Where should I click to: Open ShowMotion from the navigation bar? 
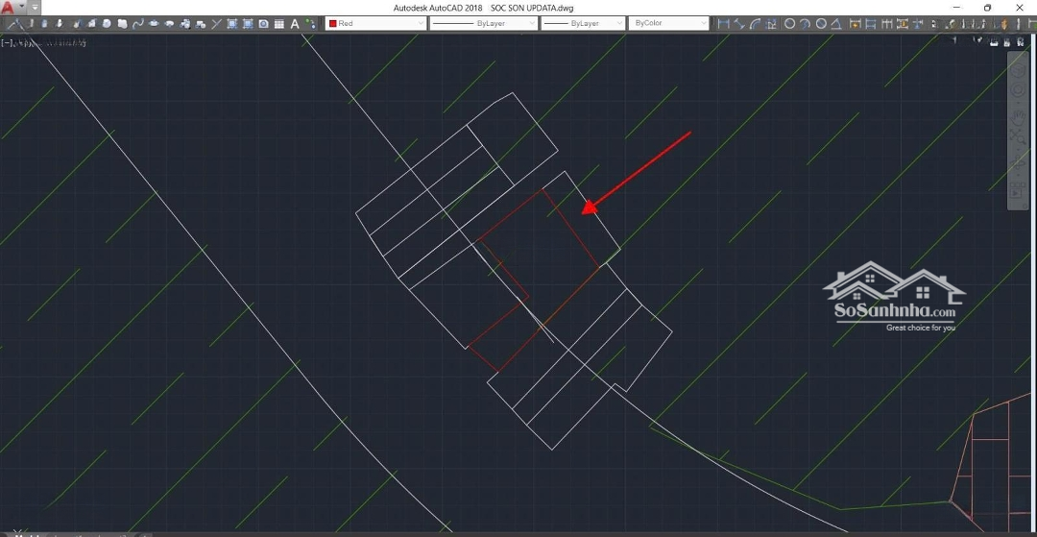tap(1018, 191)
